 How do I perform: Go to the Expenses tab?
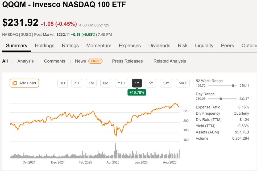point(130,45)
